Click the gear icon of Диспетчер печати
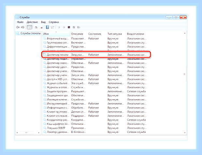Image resolution: width=202 pixels, height=155 pixels. click(45, 55)
